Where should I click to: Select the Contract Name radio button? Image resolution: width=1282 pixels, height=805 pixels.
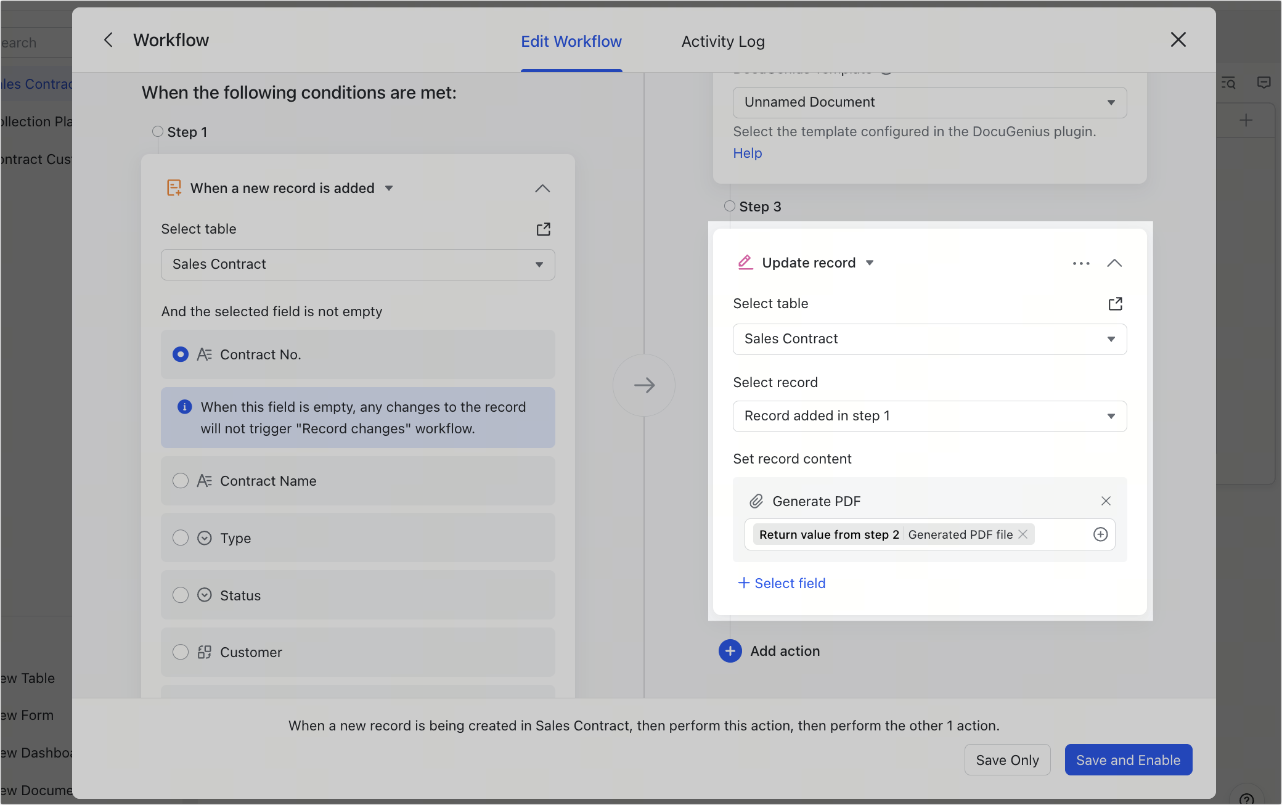point(180,481)
